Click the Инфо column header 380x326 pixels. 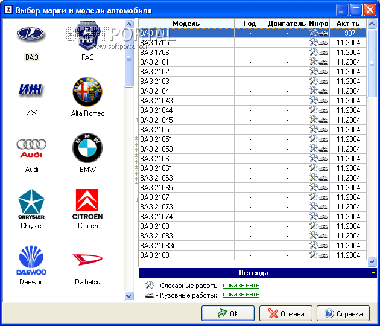pyautogui.click(x=318, y=24)
